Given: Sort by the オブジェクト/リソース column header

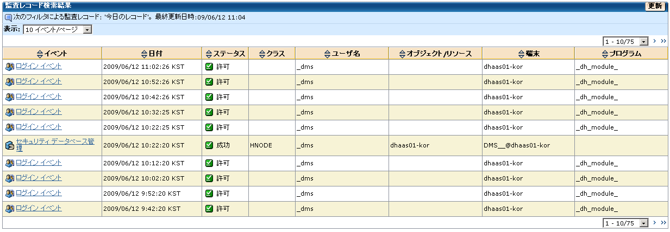Looking at the screenshot, I should pos(435,53).
